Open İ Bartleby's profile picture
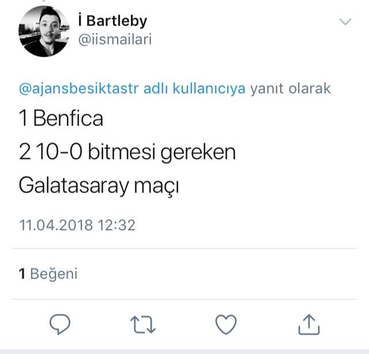The image size is (369, 354). [x=44, y=32]
